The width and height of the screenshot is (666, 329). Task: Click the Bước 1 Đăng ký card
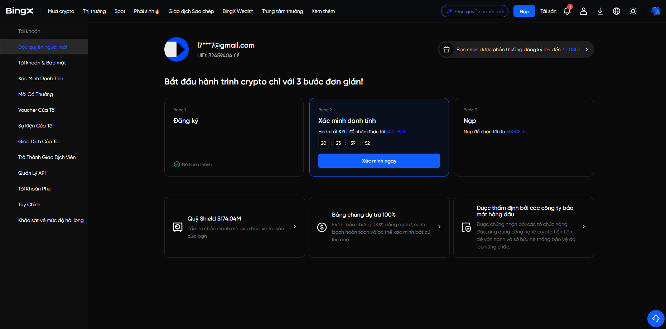234,137
